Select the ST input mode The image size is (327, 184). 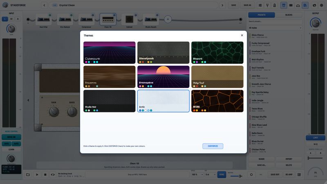(x=11, y=19)
